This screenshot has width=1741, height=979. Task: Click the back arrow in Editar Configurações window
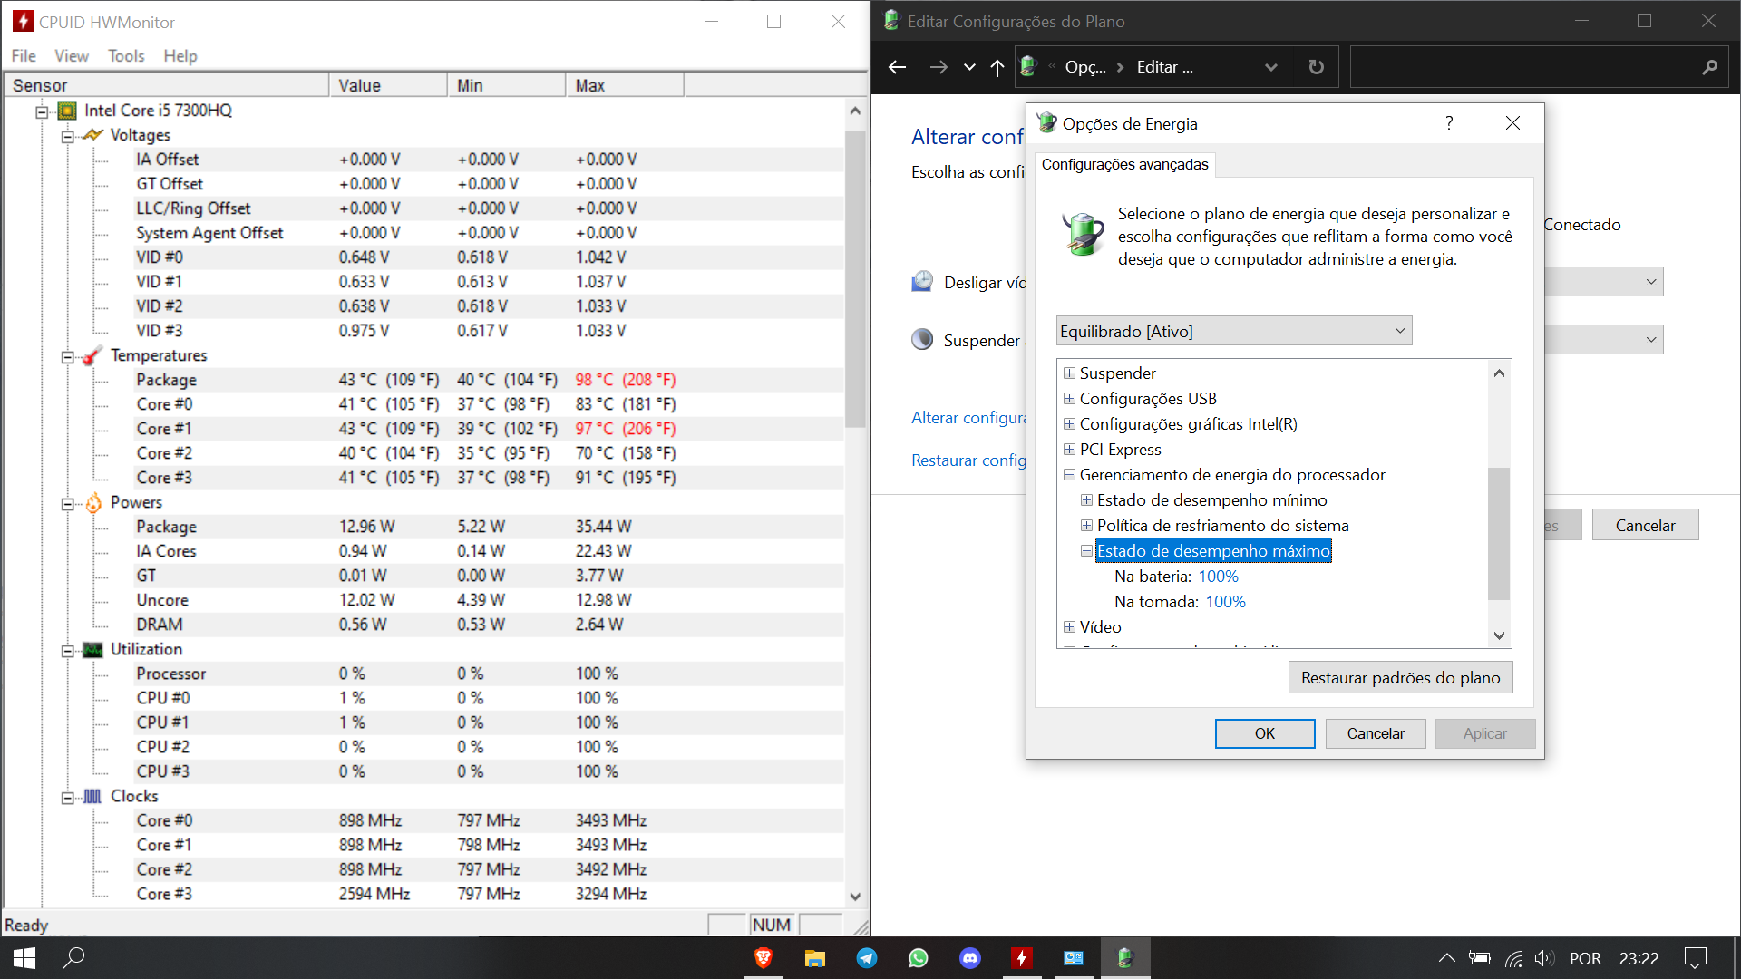pyautogui.click(x=898, y=67)
